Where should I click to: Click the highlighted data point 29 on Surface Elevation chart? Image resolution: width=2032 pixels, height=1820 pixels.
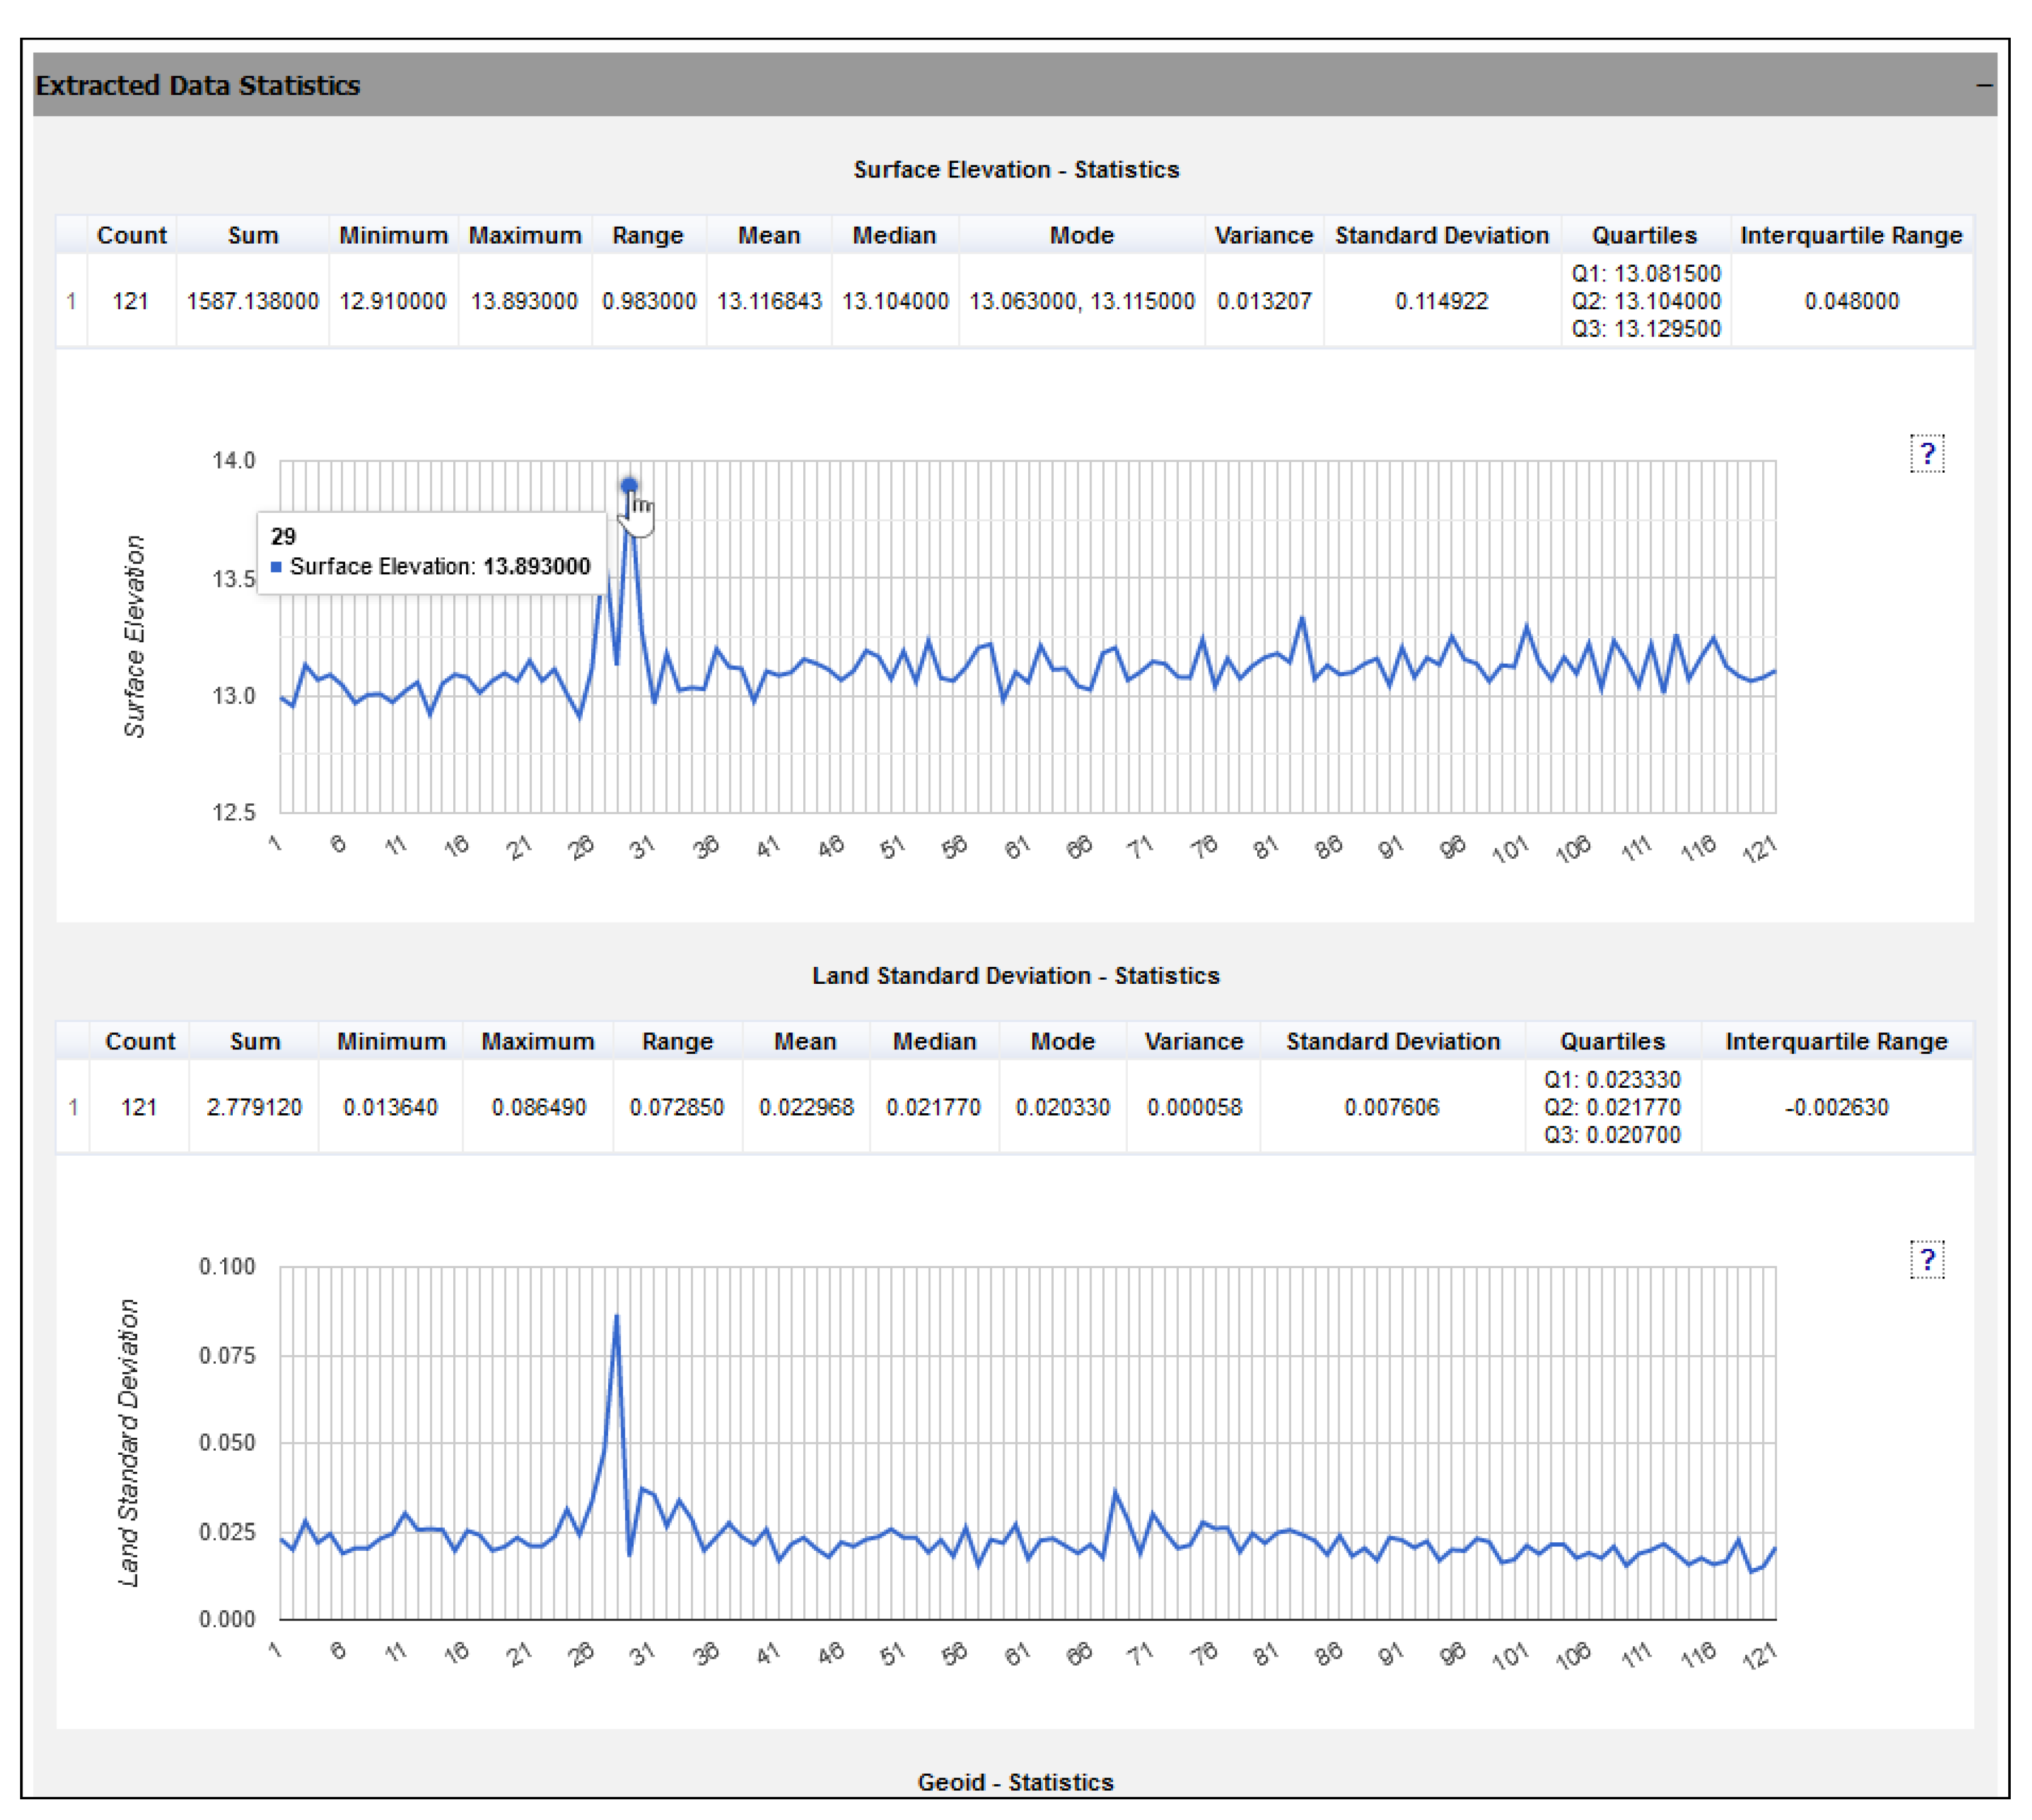(x=629, y=486)
